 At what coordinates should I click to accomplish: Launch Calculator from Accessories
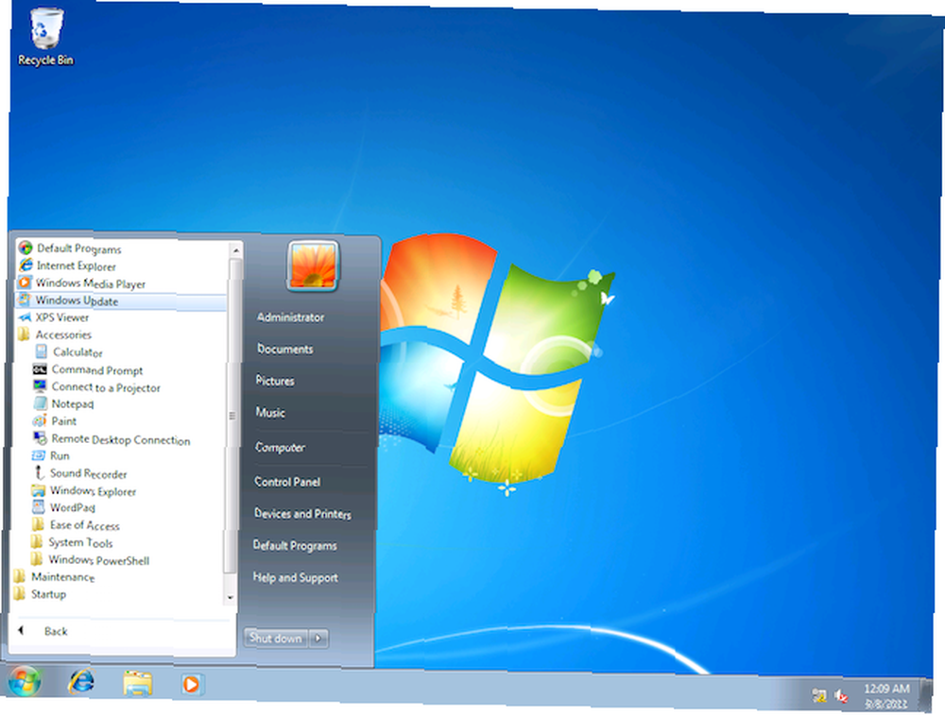(68, 351)
